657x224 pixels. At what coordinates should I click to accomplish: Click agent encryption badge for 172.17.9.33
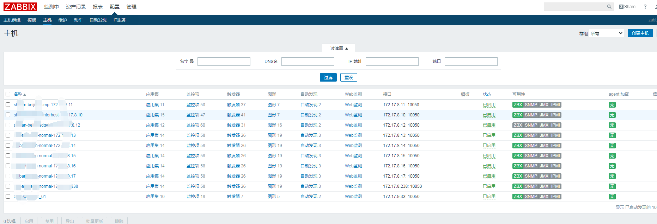click(x=612, y=197)
